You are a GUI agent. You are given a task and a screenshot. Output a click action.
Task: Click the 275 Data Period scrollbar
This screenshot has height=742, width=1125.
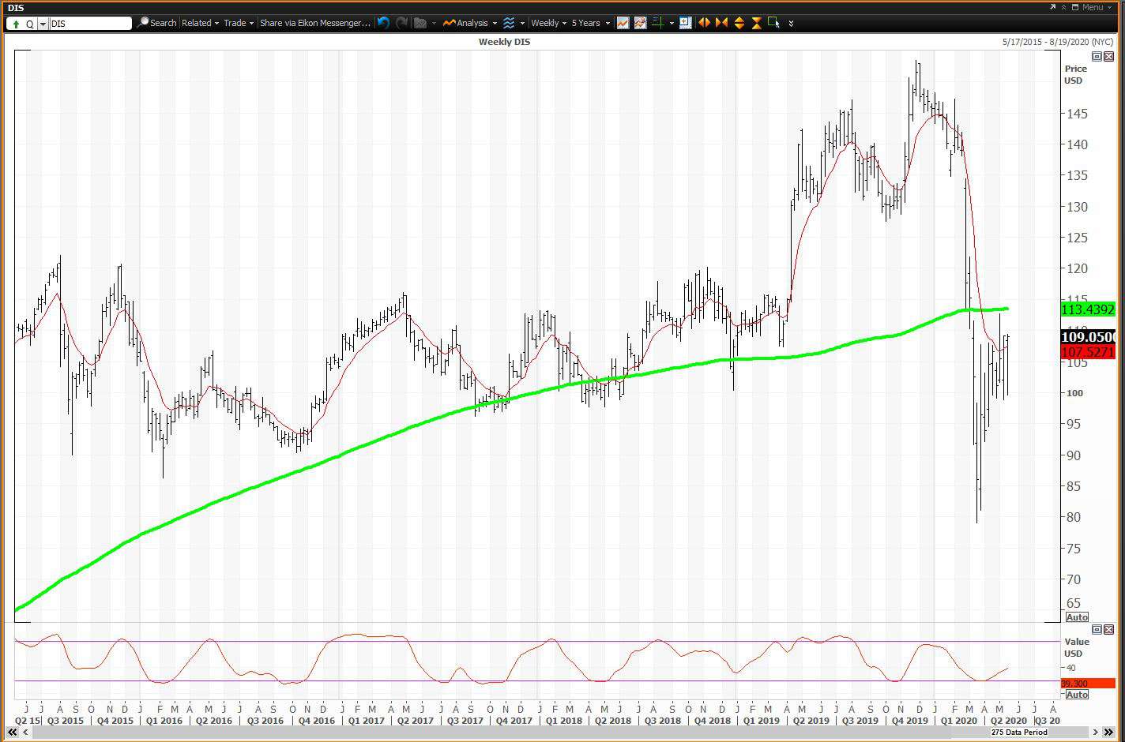pyautogui.click(x=1020, y=733)
